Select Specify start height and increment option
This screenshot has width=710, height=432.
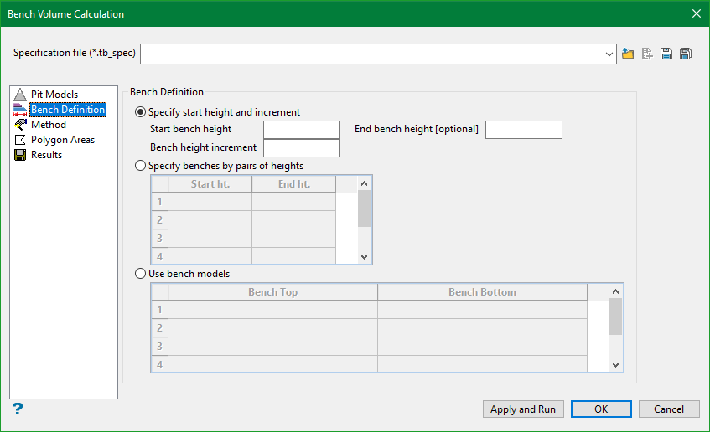pos(141,112)
